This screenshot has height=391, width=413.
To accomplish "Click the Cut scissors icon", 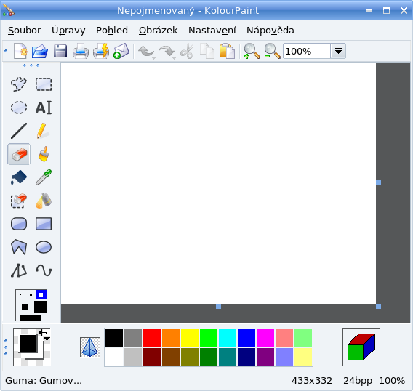I will (x=187, y=51).
